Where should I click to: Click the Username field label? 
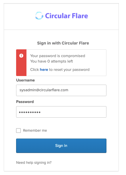click(25, 80)
